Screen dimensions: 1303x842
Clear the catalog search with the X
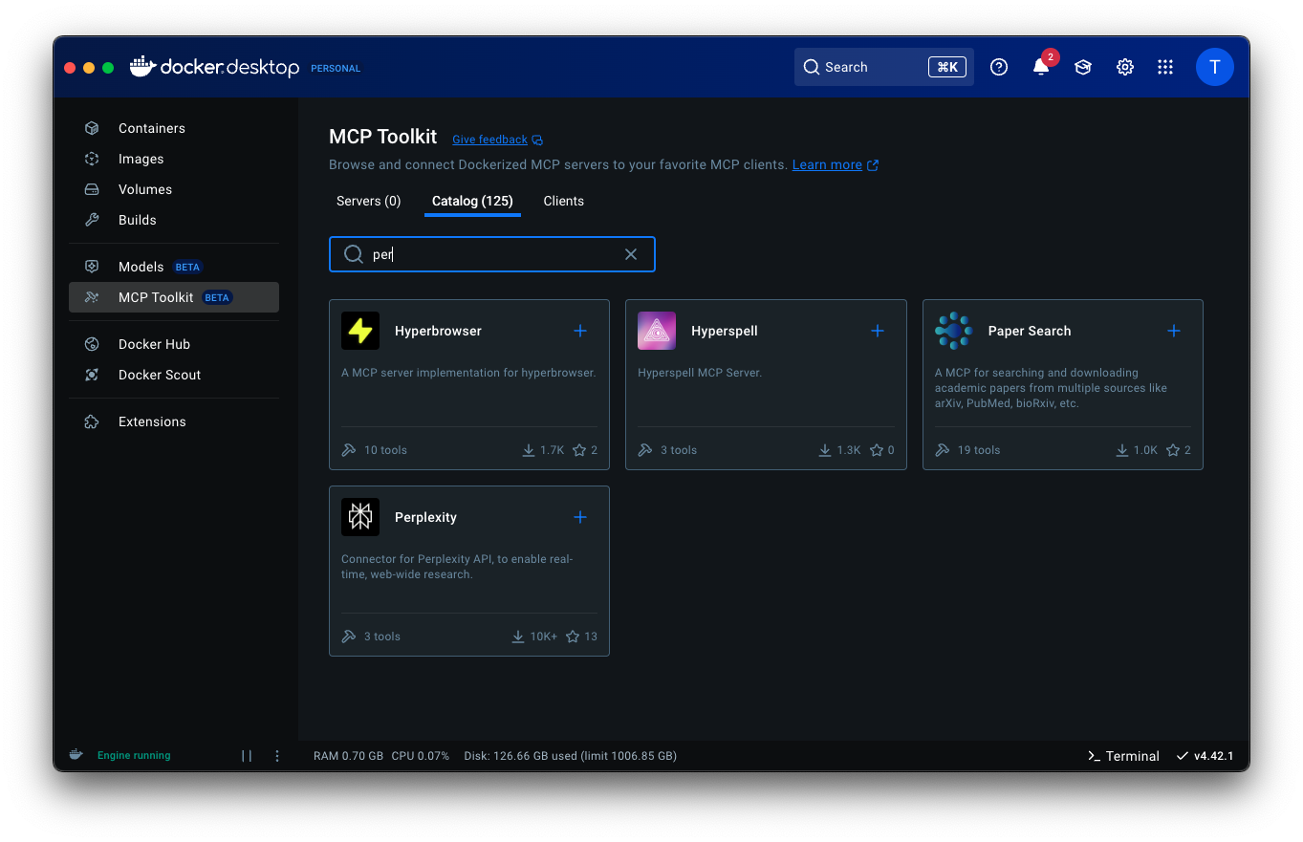click(631, 254)
